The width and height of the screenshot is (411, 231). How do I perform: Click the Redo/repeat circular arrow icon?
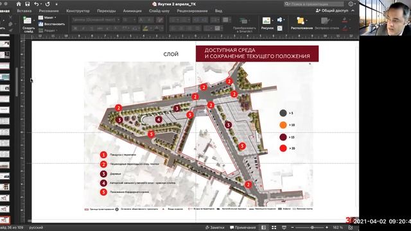48,4
